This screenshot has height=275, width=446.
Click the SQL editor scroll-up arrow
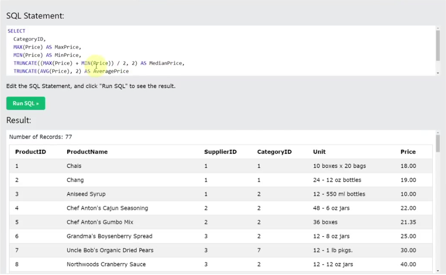[438, 28]
